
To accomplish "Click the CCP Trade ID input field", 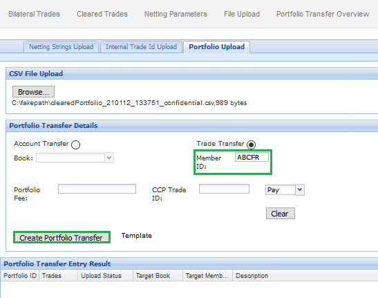I will pyautogui.click(x=224, y=189).
